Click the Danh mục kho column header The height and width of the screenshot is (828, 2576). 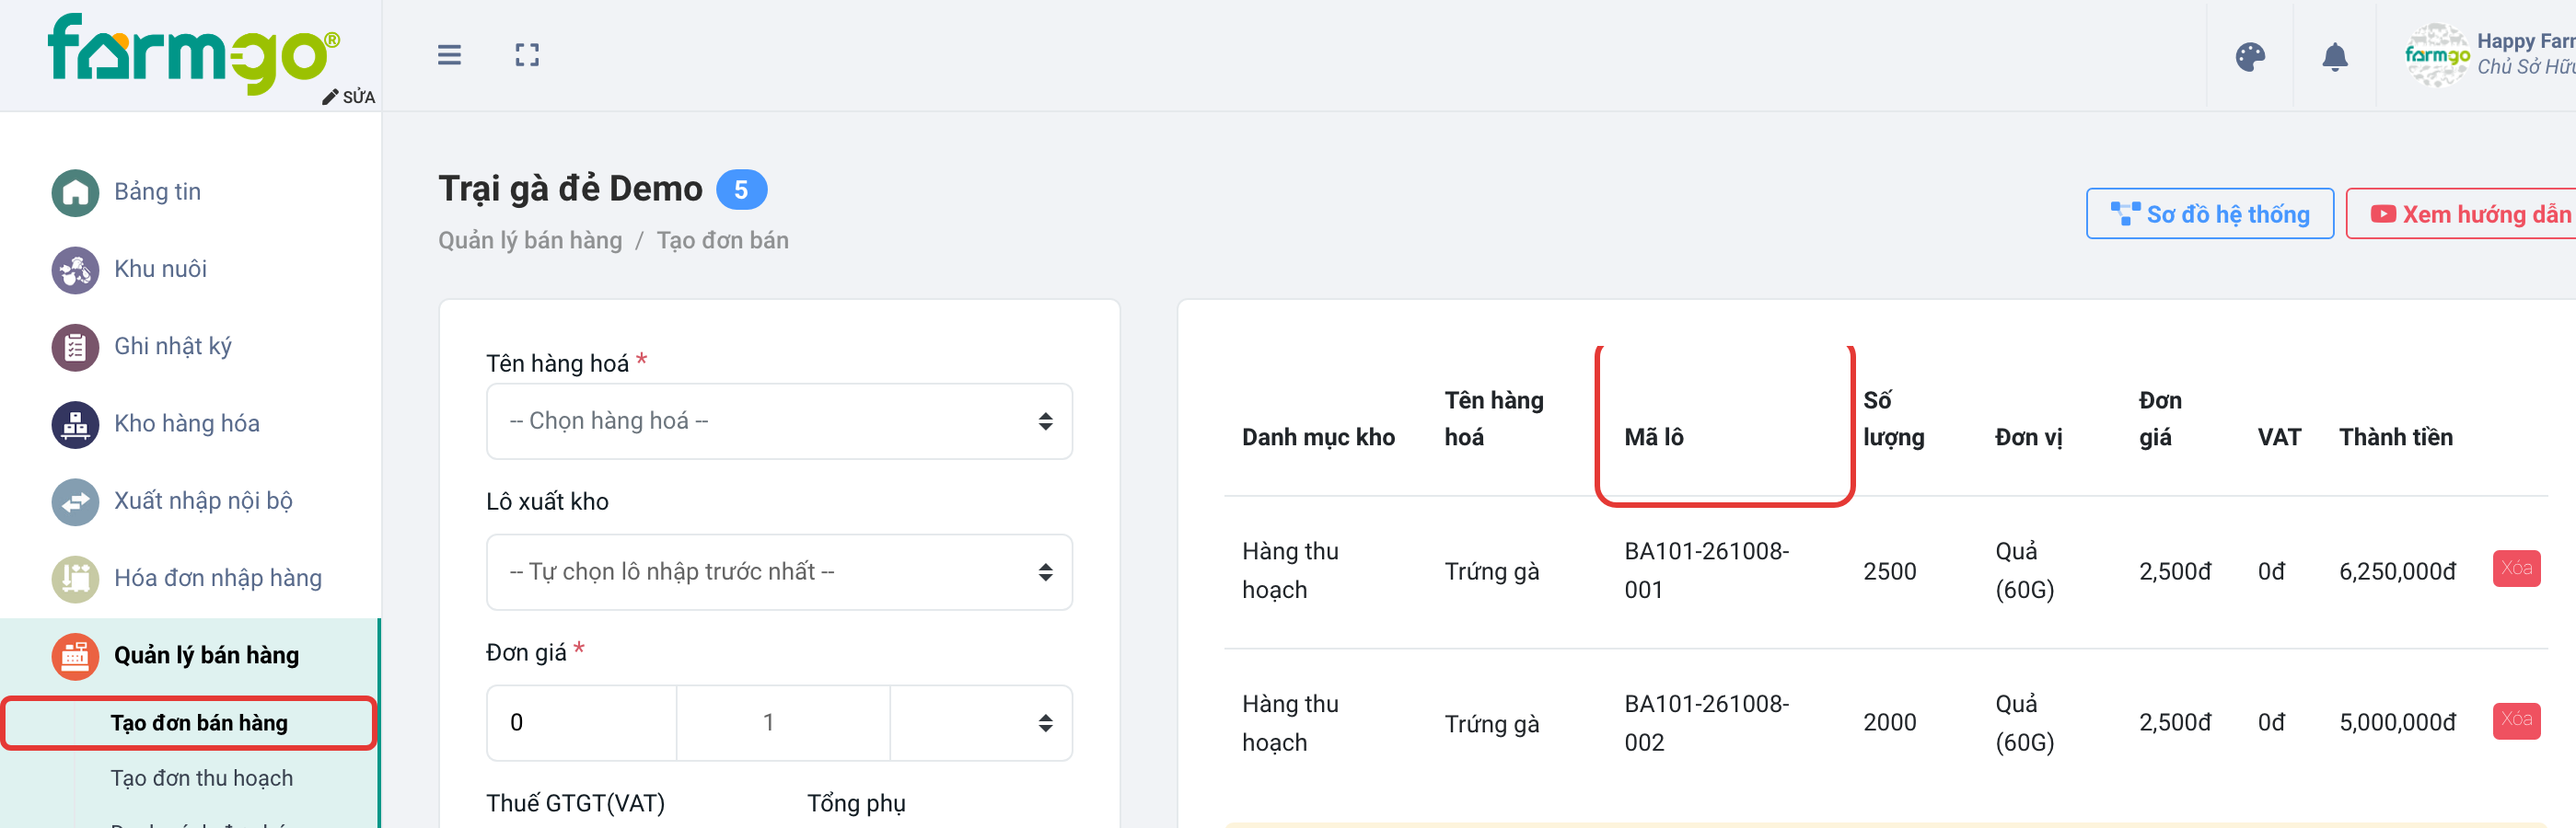(1317, 438)
